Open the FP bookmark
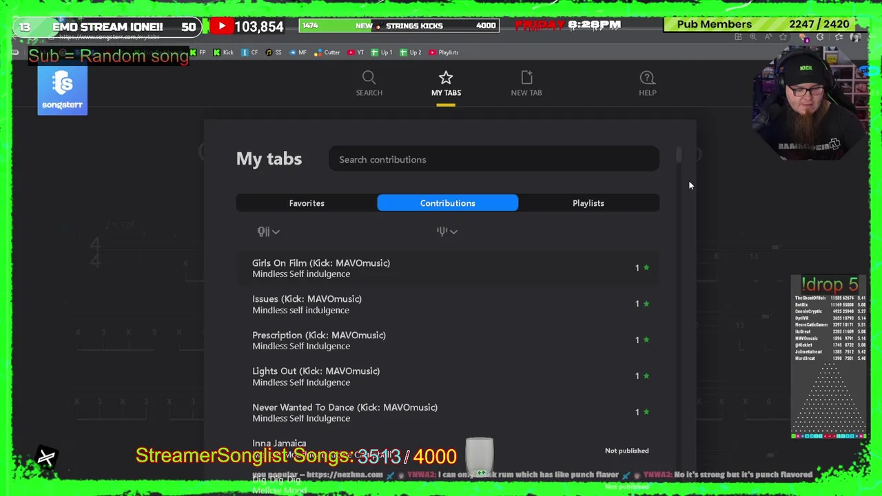 click(198, 52)
